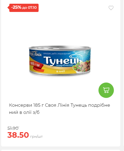Click the 'подрібнений' subtitle on the can
124x151 pixels.
click(64, 65)
